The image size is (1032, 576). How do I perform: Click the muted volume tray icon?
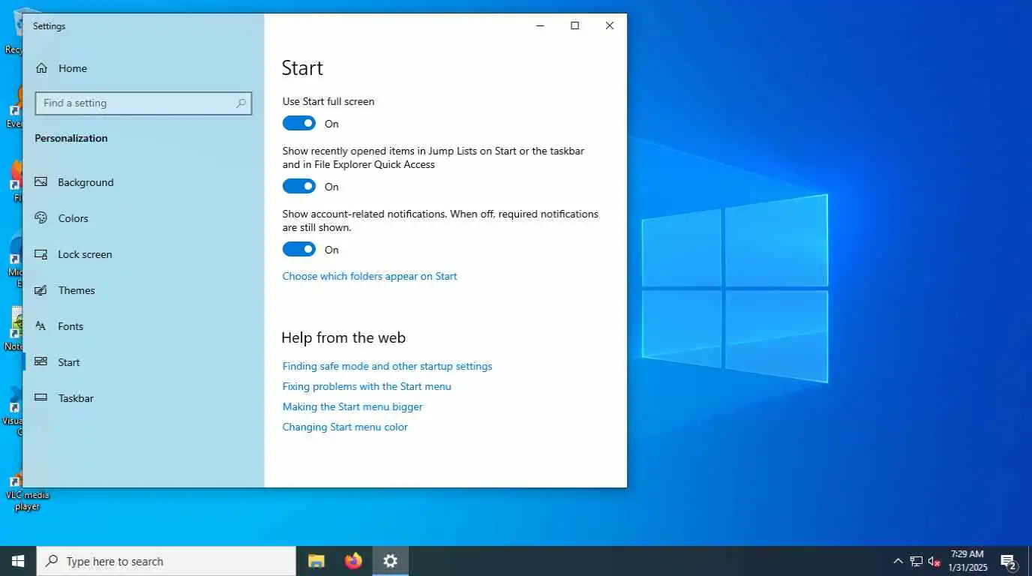(934, 561)
